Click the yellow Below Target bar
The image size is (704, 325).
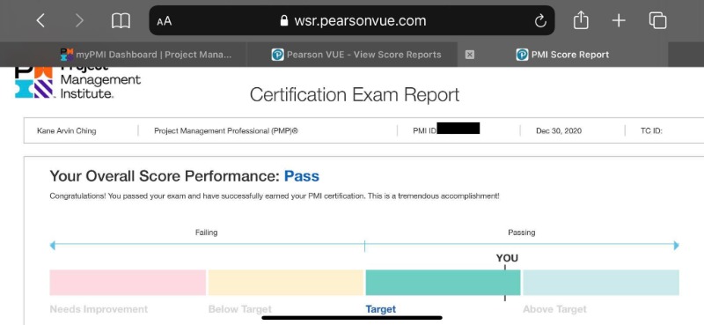click(x=285, y=283)
